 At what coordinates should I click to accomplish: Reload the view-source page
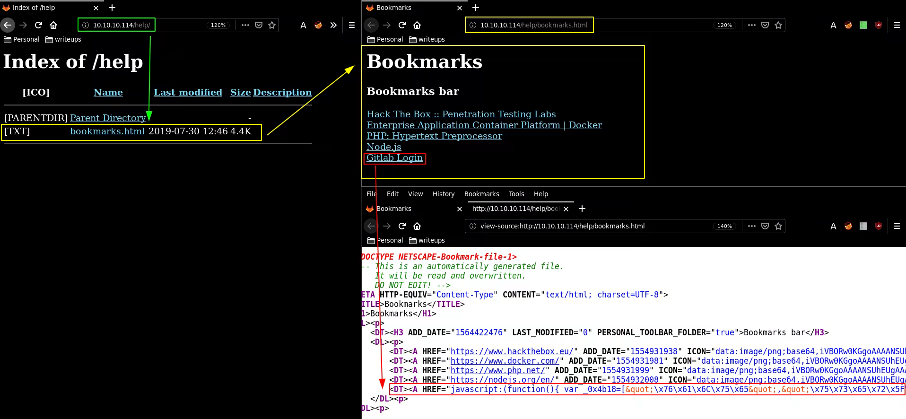402,226
